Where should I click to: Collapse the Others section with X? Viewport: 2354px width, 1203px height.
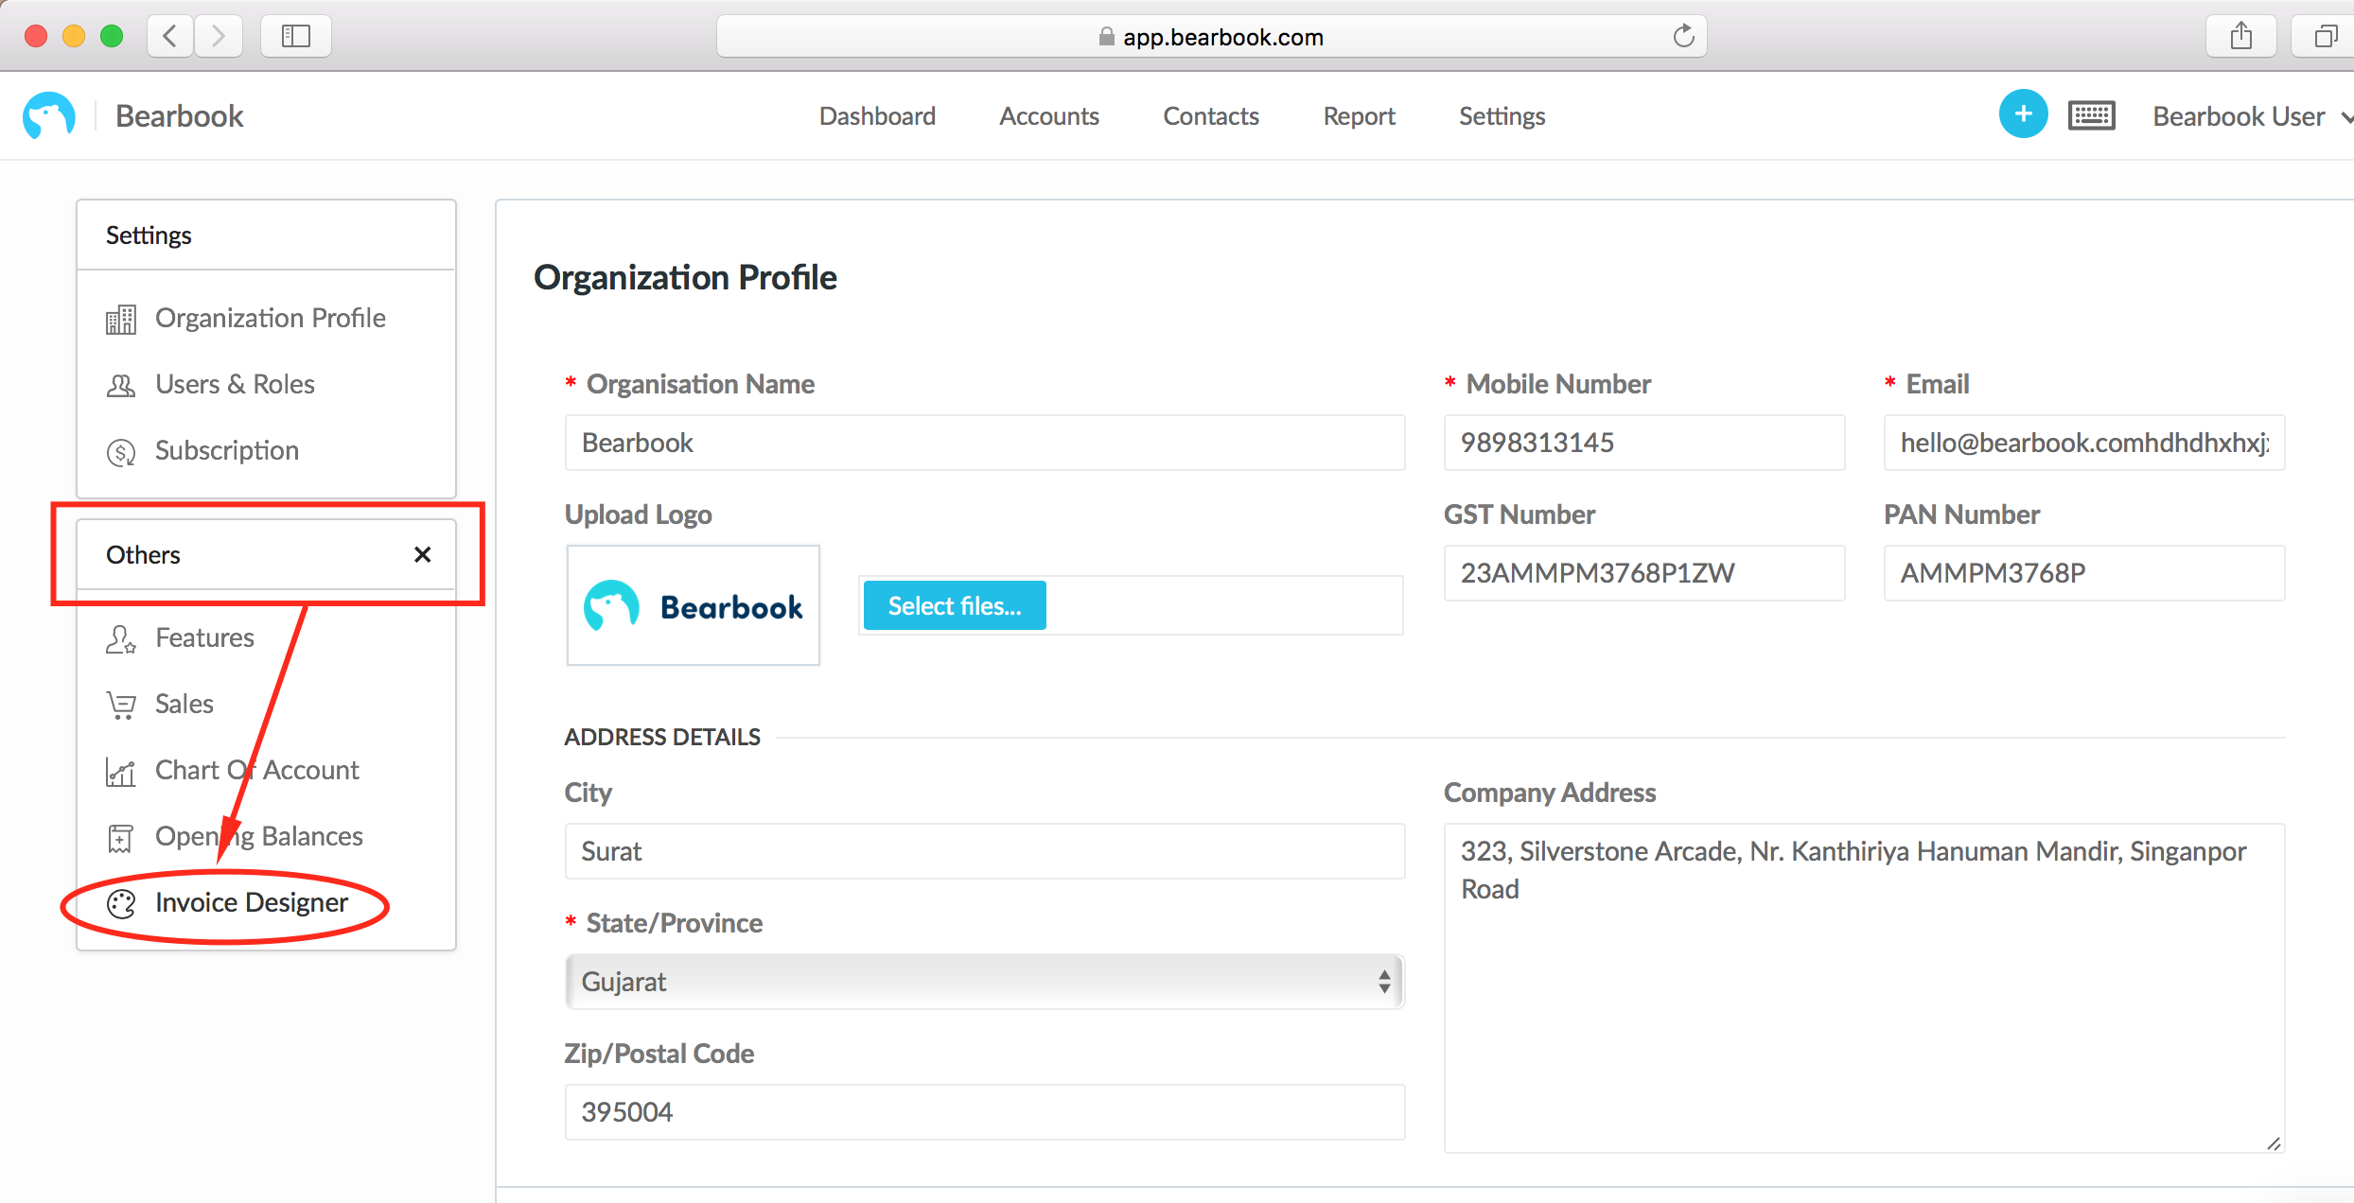click(422, 554)
